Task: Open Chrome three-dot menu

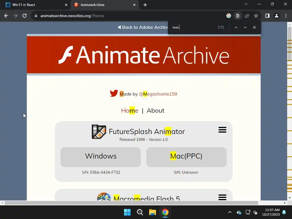Action: click(286, 16)
